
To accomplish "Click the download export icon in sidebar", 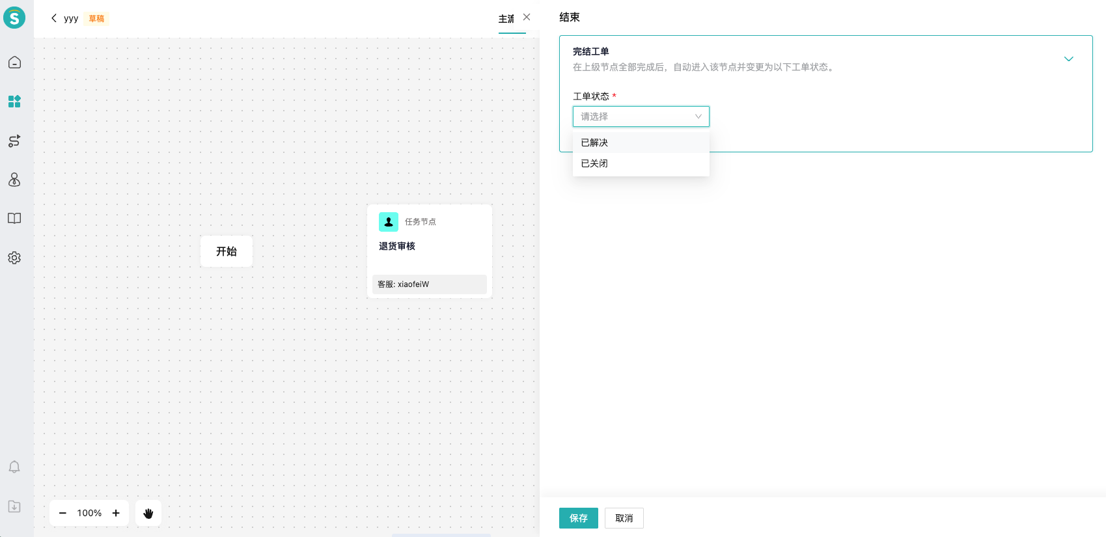I will click(x=14, y=506).
